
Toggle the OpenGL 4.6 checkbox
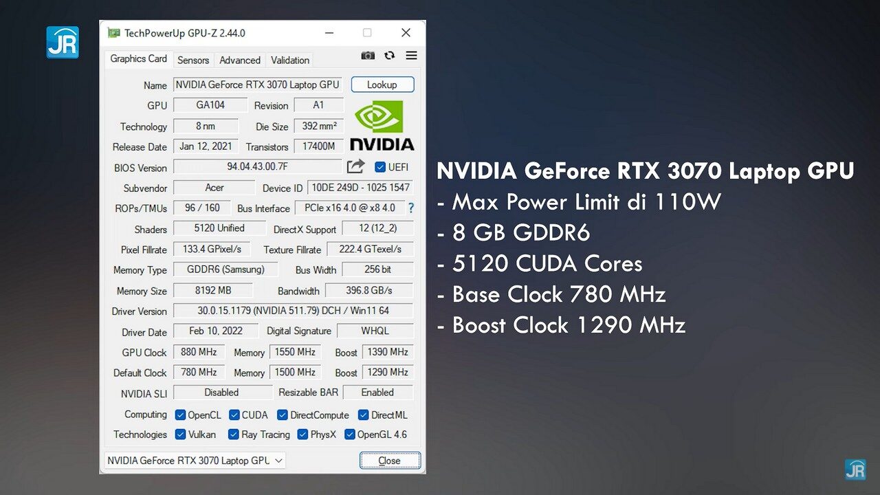pyautogui.click(x=349, y=434)
